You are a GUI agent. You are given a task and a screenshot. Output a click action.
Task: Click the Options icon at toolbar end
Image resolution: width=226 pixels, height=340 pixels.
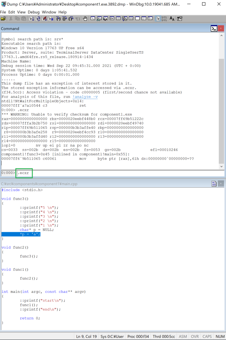tap(180, 19)
